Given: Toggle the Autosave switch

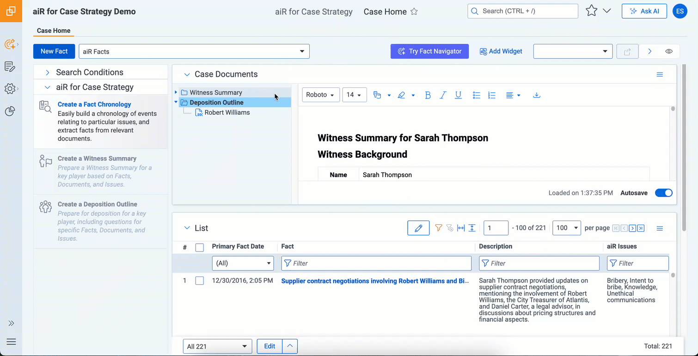Looking at the screenshot, I should coord(664,193).
